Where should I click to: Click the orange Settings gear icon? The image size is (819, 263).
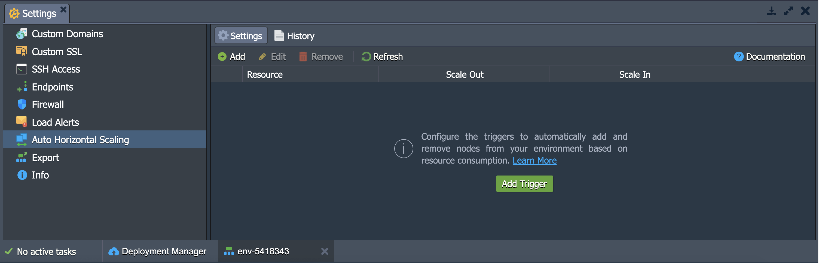[x=14, y=13]
